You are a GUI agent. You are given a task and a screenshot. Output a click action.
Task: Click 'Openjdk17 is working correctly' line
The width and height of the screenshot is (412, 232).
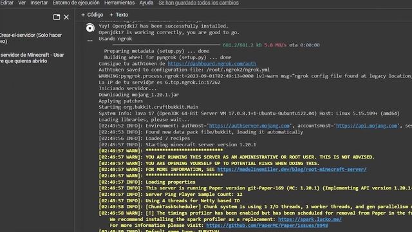[169, 32]
